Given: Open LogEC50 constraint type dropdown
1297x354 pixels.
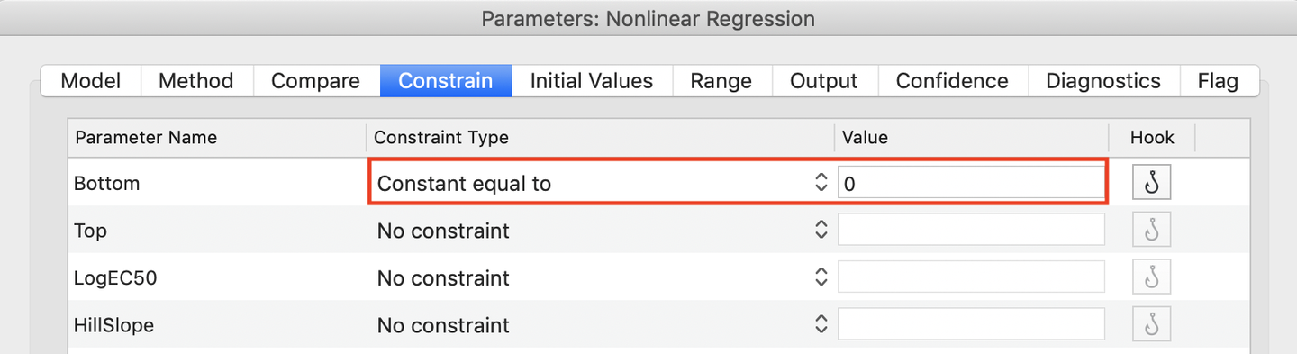Looking at the screenshot, I should [602, 277].
